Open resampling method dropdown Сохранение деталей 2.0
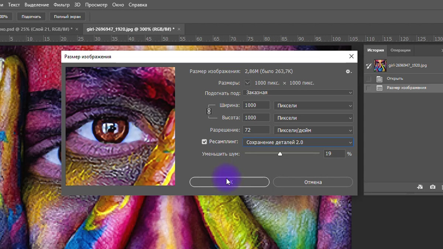The width and height of the screenshot is (443, 249). point(298,142)
